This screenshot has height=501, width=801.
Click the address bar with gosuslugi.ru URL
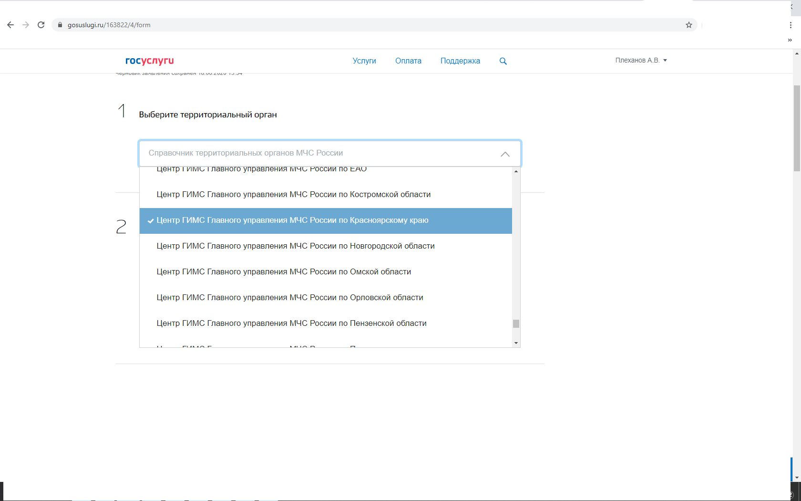374,25
